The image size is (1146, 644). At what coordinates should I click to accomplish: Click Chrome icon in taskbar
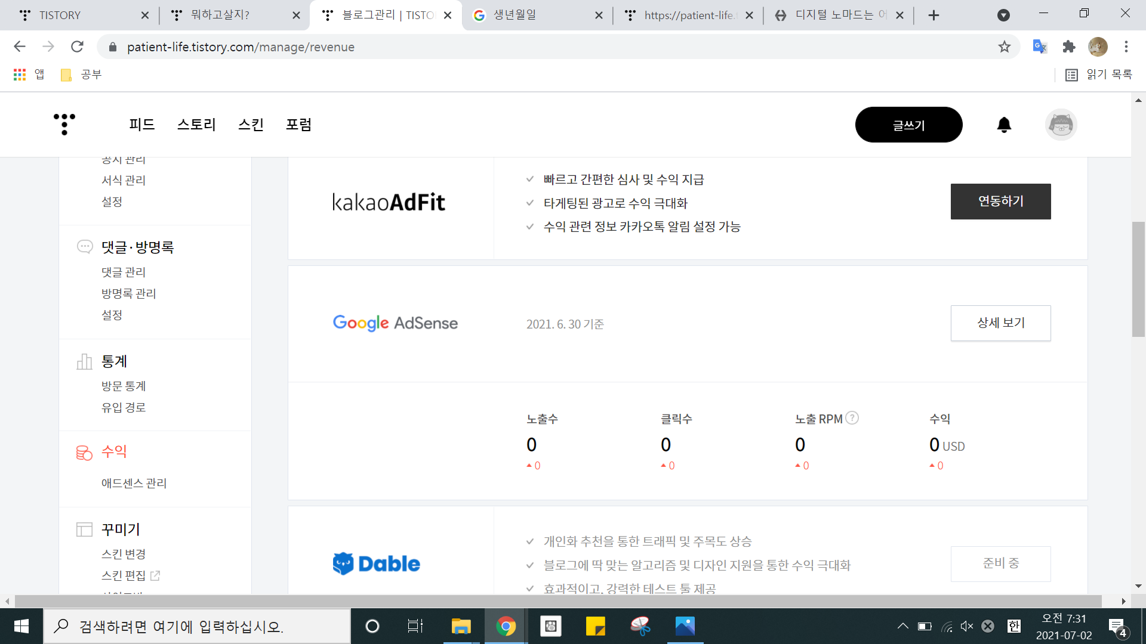pos(506,626)
